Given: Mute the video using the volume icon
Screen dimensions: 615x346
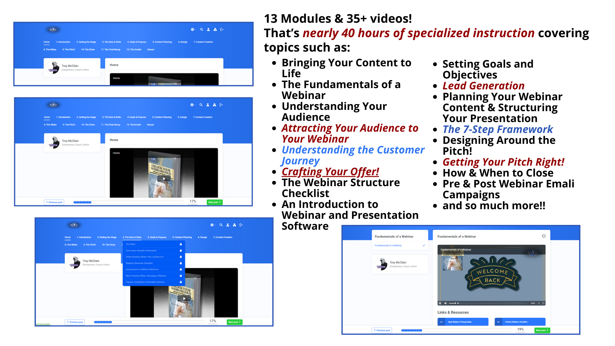Looking at the screenshot, I should coord(445,303).
